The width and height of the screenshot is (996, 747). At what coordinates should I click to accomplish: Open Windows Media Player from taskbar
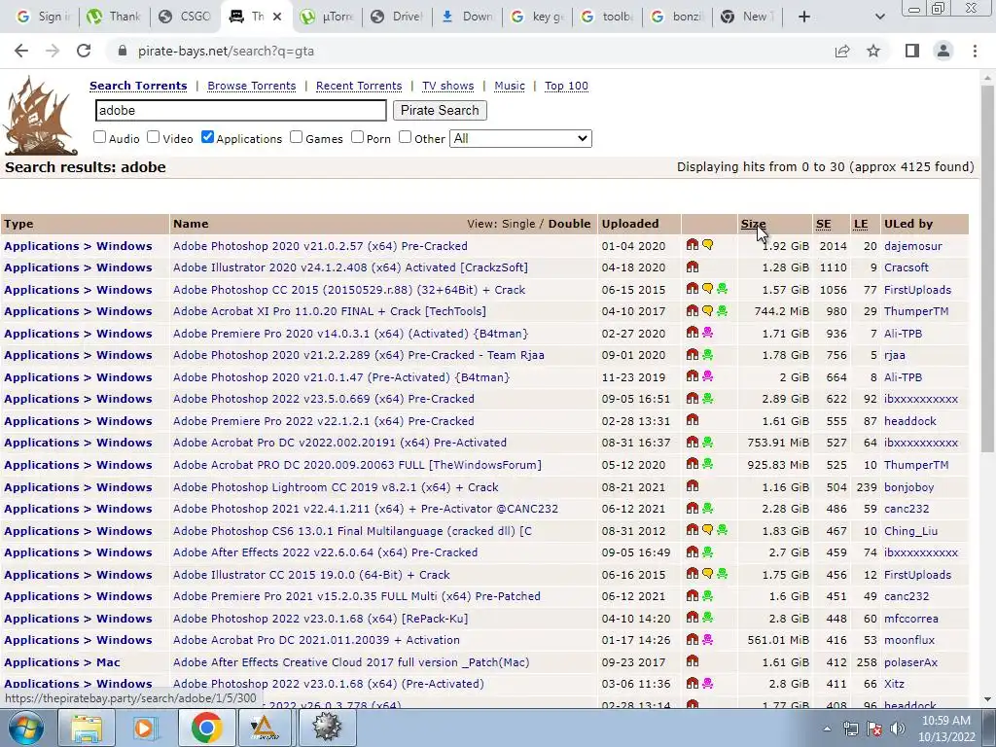pyautogui.click(x=144, y=728)
